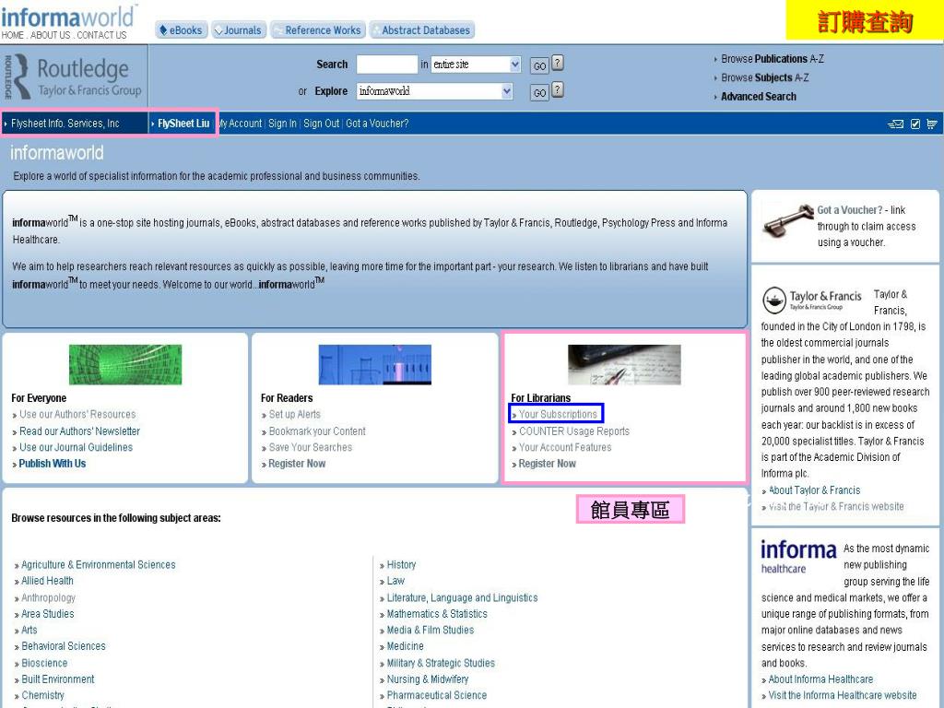The height and width of the screenshot is (708, 944).
Task: Click the ABOUT US link
Action: (x=50, y=36)
